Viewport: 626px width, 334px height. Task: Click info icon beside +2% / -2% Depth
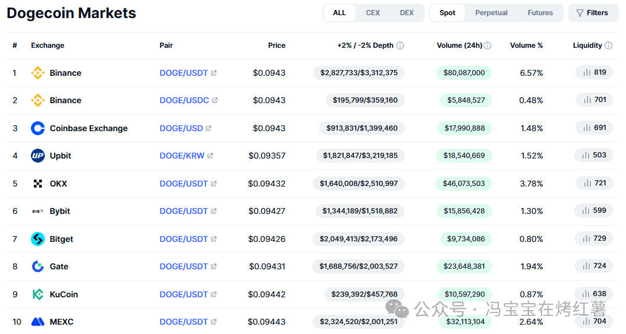(x=400, y=45)
